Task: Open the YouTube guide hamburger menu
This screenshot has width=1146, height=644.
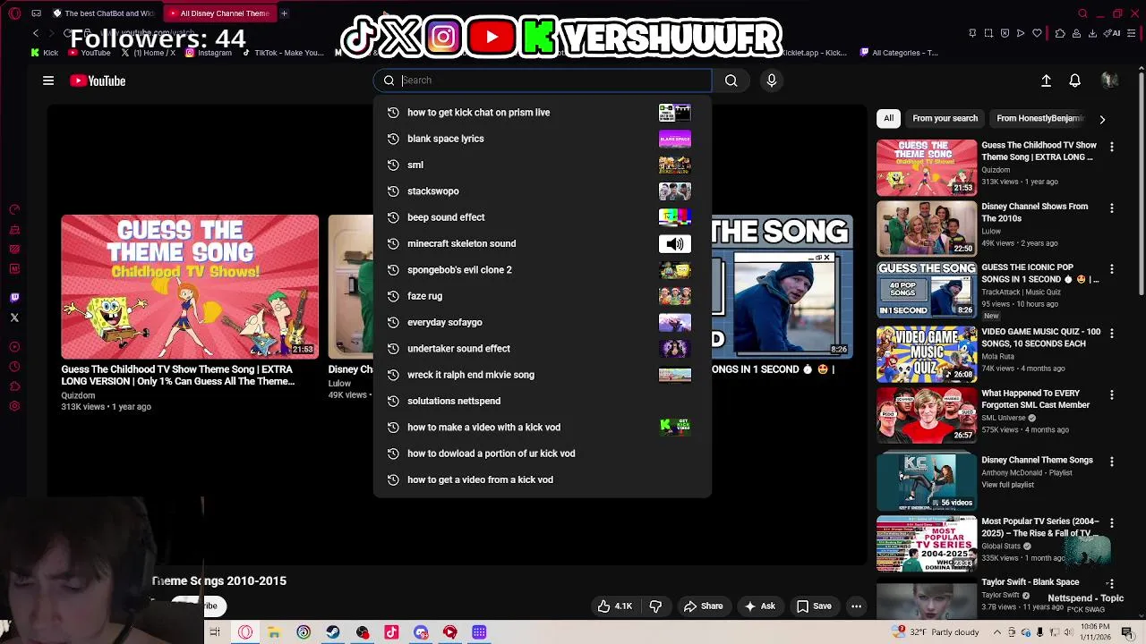Action: coord(48,80)
